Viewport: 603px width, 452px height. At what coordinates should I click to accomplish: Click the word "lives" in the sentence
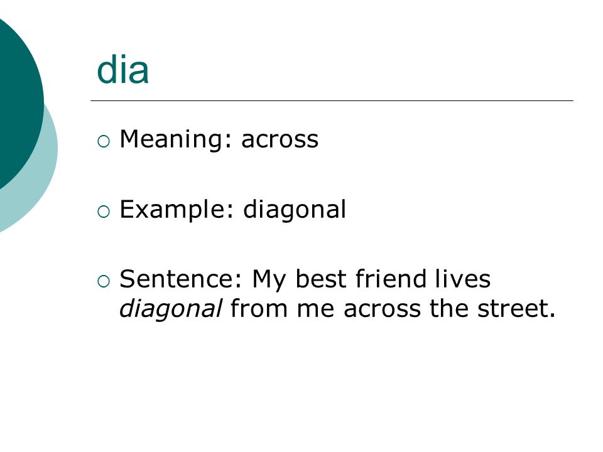pos(463,279)
